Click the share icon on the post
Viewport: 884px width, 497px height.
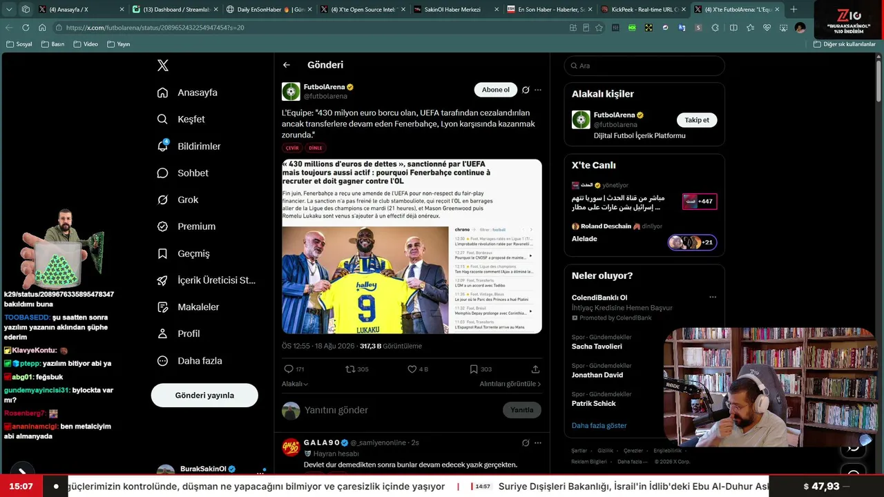535,369
